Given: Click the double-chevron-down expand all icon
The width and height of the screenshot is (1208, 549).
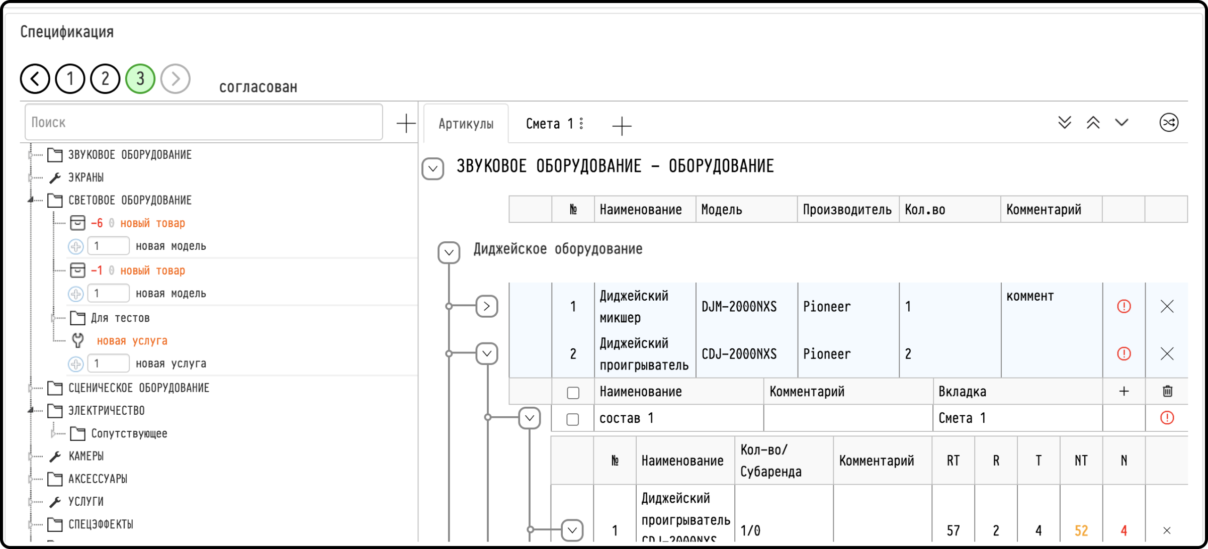Looking at the screenshot, I should click(1064, 123).
